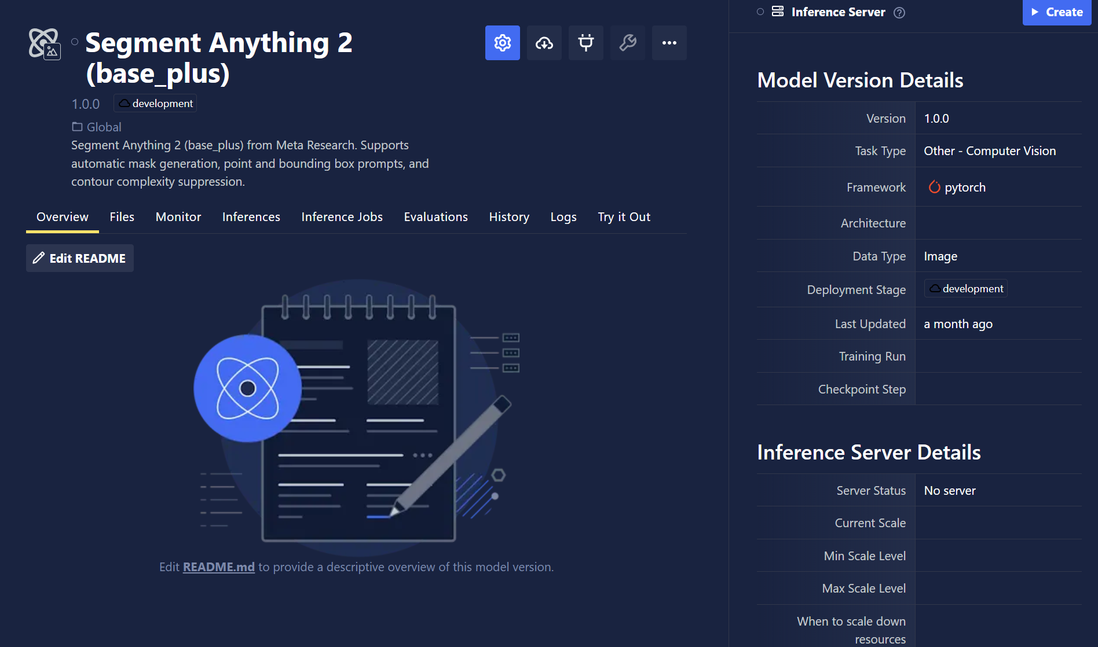Click the Inference Server status circle
Image resolution: width=1098 pixels, height=647 pixels.
760,12
